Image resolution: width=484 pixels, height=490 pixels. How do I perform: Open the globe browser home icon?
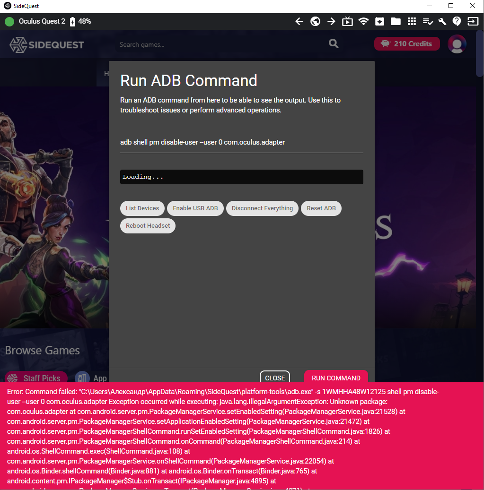(316, 21)
